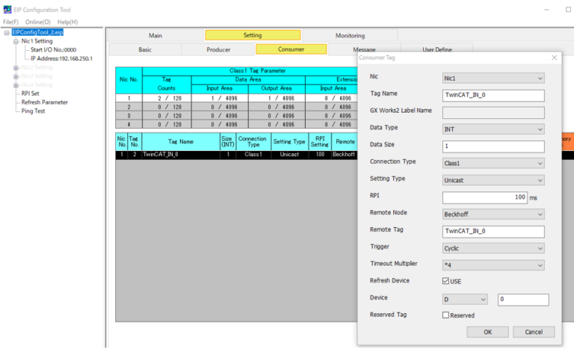Select the Producer tab

[x=218, y=49]
